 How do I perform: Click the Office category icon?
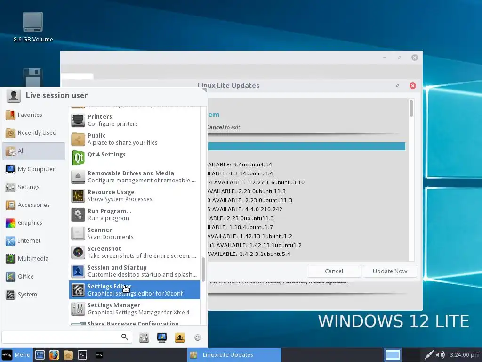click(x=10, y=276)
